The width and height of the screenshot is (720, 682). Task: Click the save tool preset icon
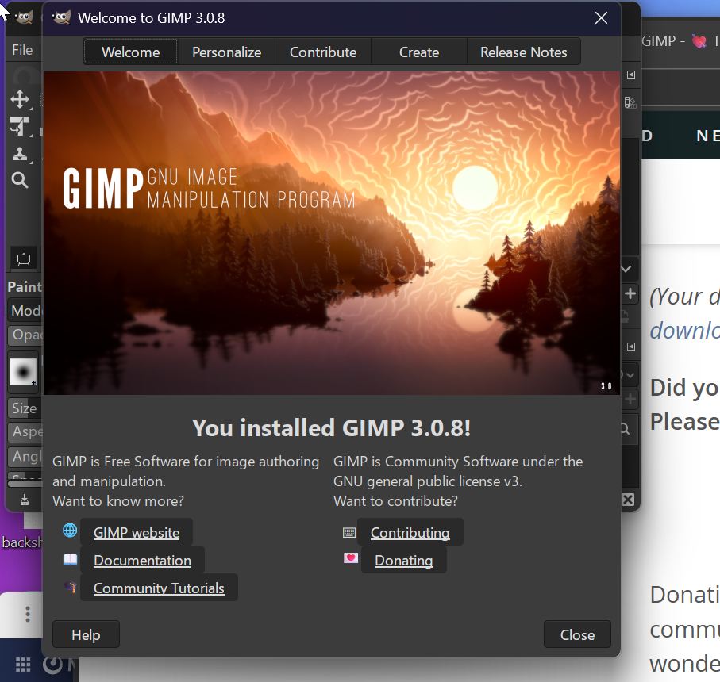(x=25, y=500)
